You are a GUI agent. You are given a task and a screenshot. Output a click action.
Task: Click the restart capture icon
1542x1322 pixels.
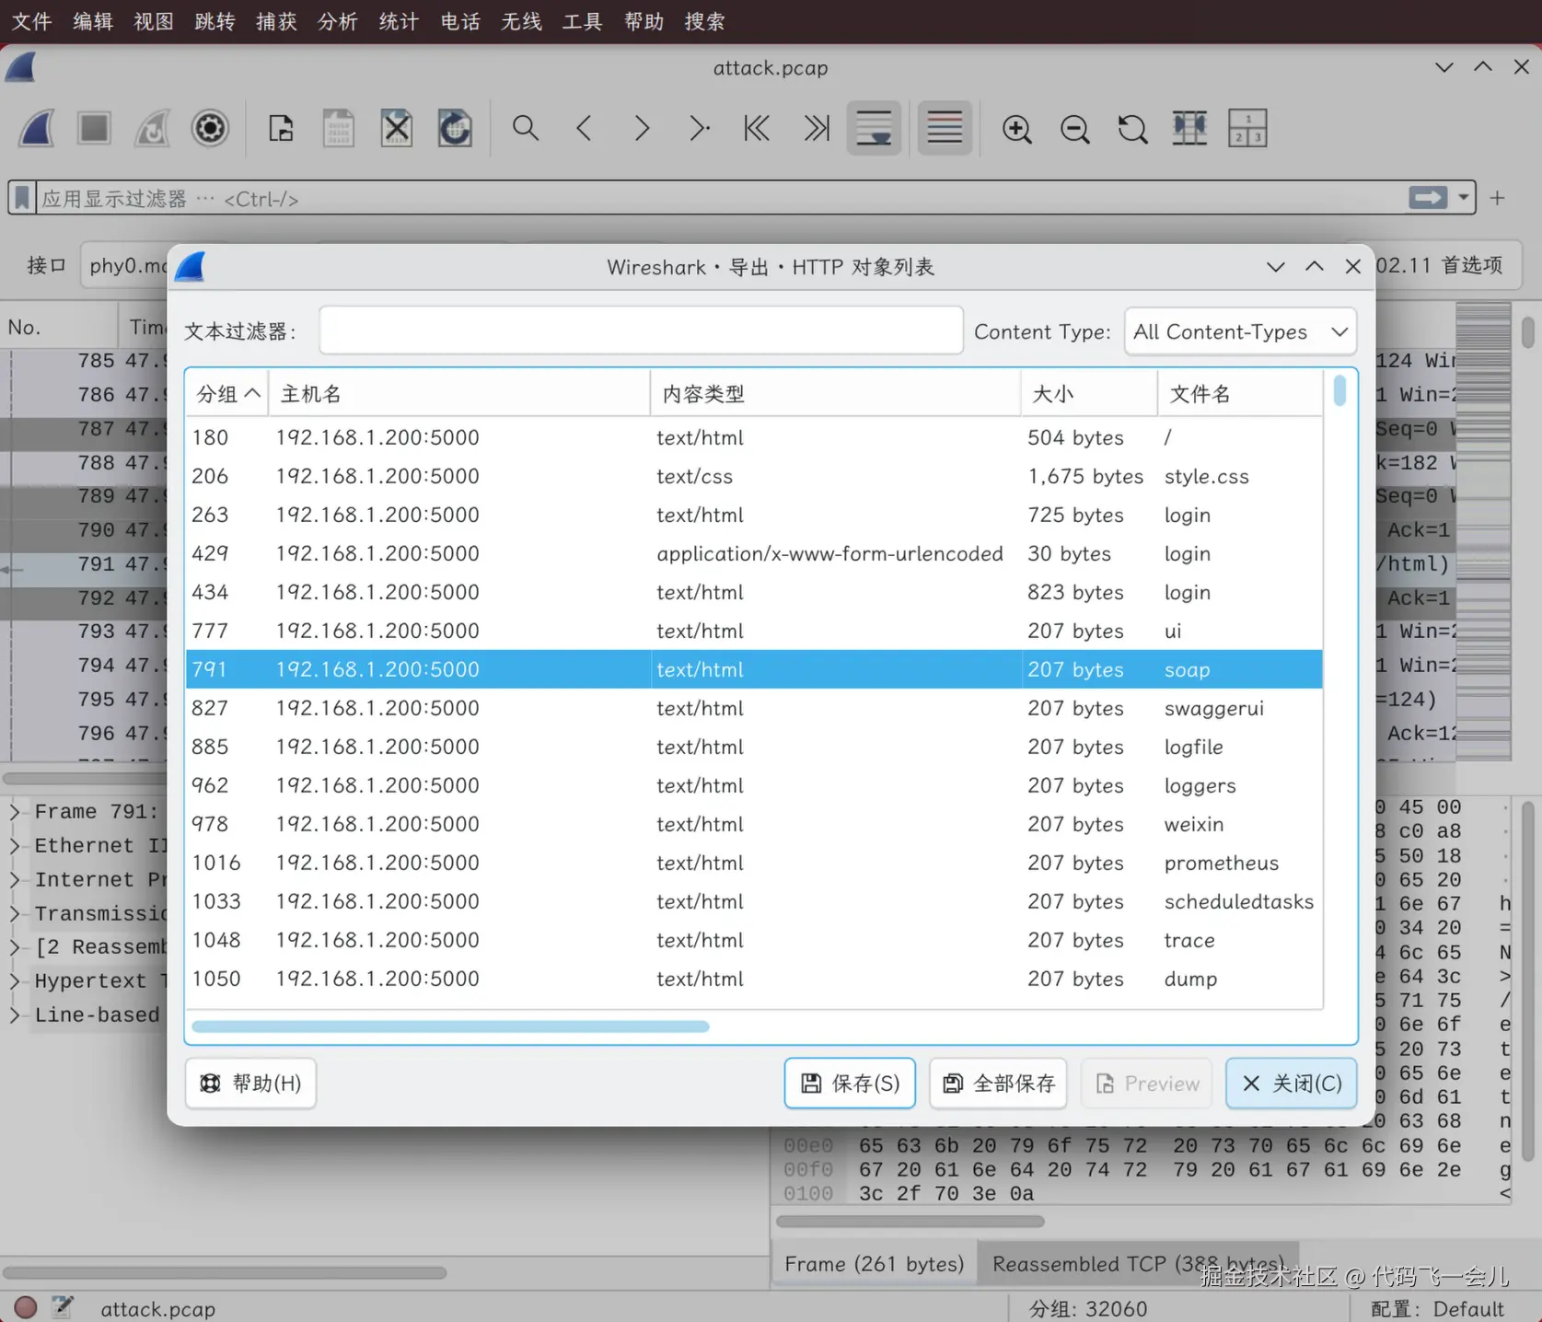click(x=152, y=128)
